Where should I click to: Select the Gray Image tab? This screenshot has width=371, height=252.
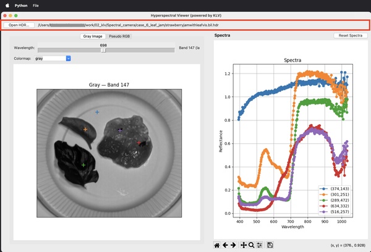[x=92, y=36]
